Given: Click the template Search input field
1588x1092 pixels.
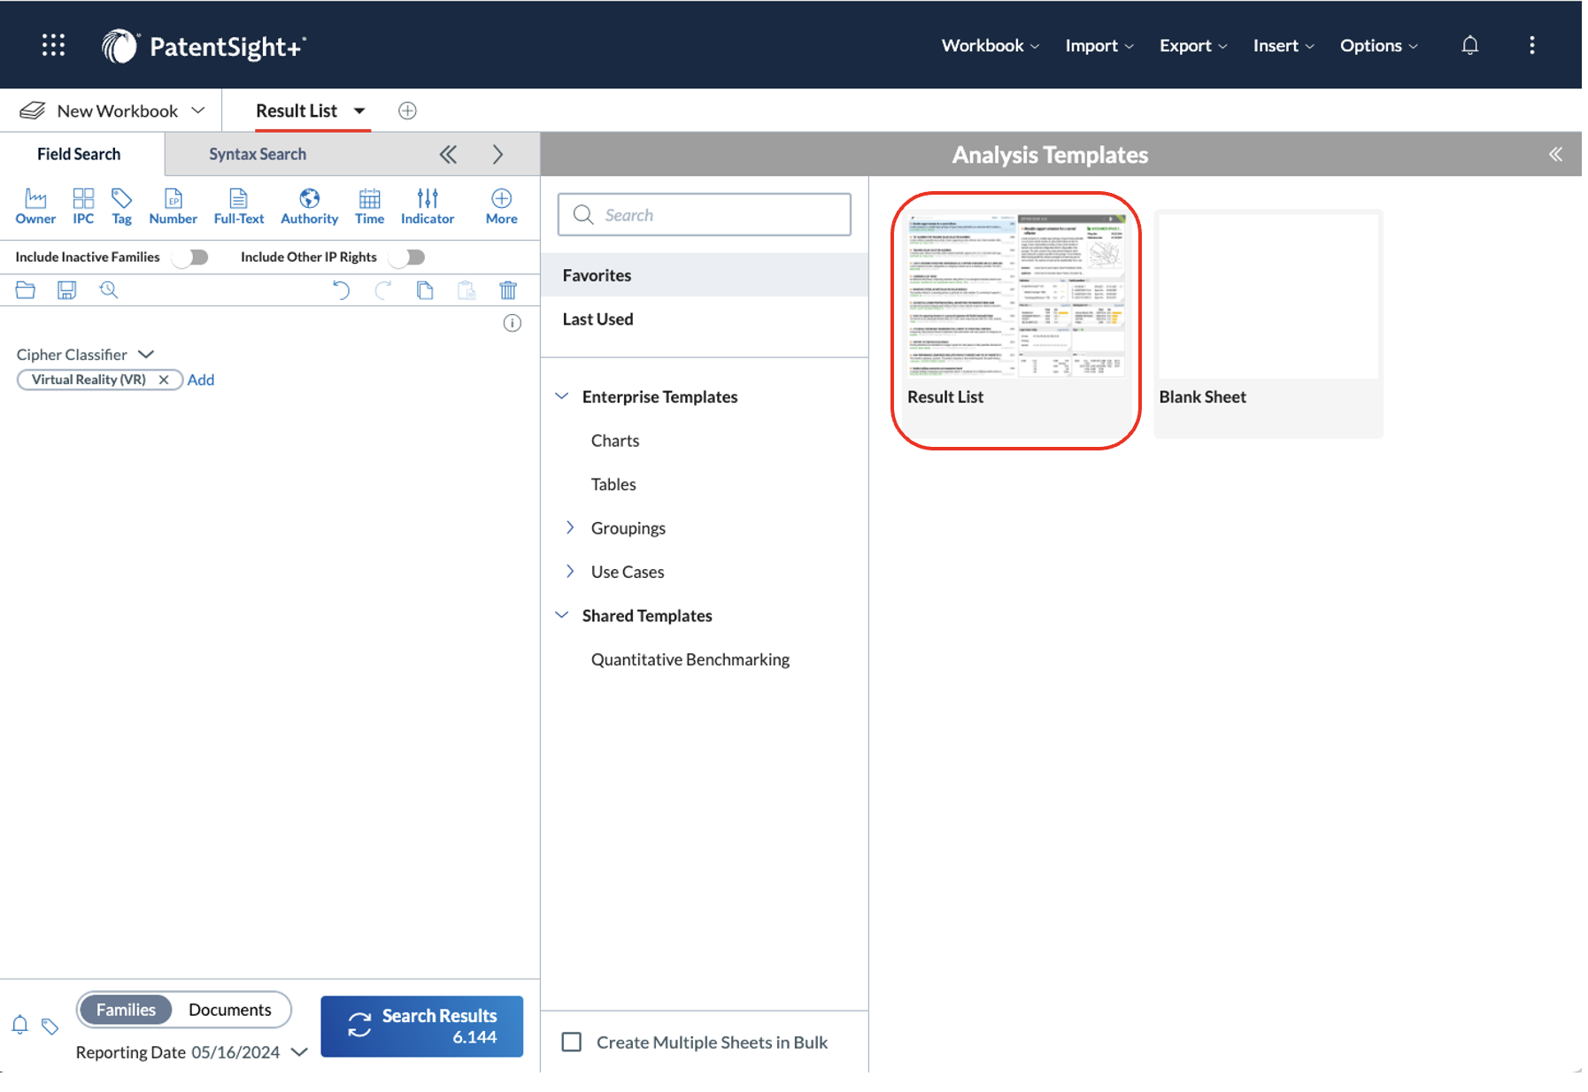Looking at the screenshot, I should click(x=705, y=215).
